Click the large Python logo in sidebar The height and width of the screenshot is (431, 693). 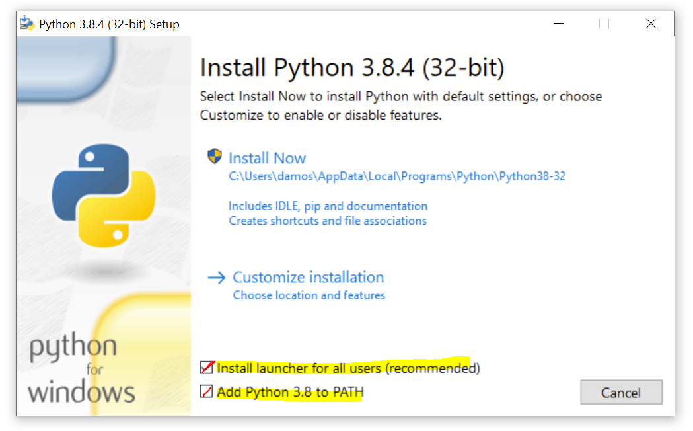point(104,196)
